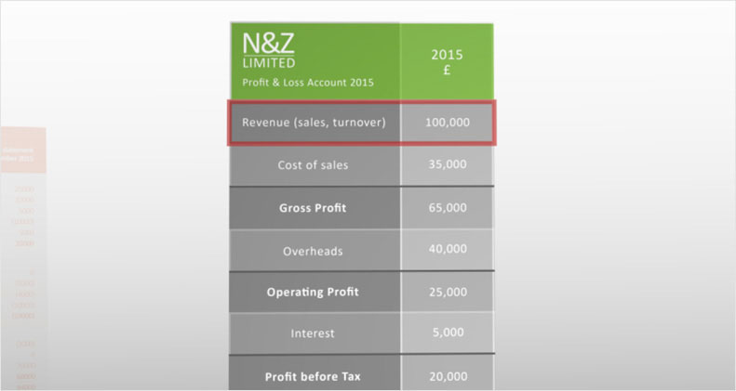
Task: Select the Interest row label
Action: pyautogui.click(x=313, y=333)
